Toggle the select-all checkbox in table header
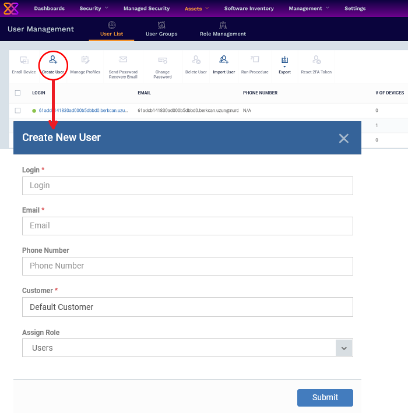Image resolution: width=408 pixels, height=413 pixels. 17,93
